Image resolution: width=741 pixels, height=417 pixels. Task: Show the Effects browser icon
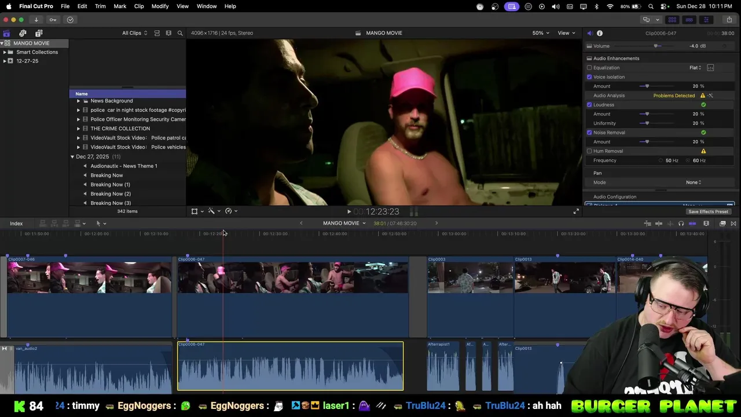722,224
